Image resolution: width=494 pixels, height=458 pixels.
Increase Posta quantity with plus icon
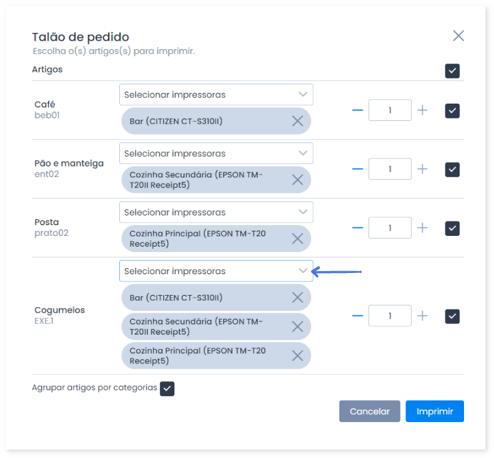click(423, 228)
